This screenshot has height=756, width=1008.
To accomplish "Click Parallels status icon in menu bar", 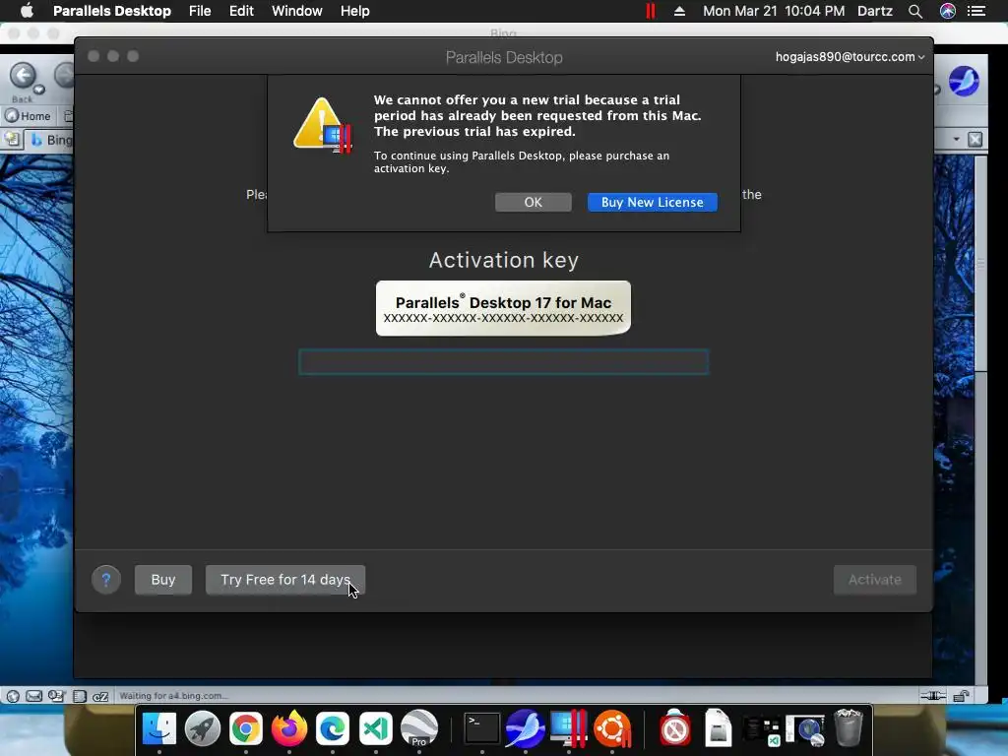I will 651,11.
